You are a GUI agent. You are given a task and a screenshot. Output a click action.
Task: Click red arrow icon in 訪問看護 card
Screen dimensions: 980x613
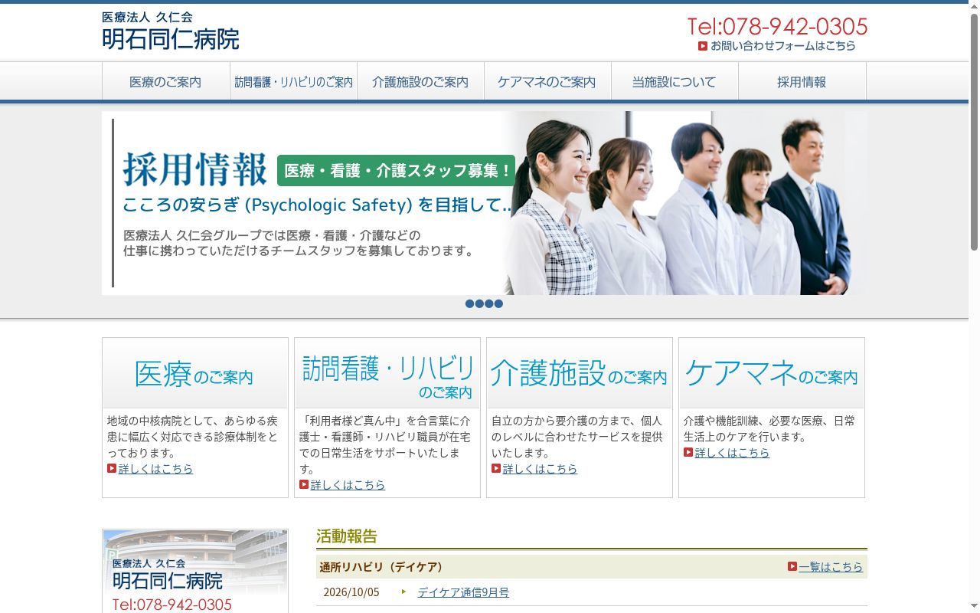pyautogui.click(x=304, y=484)
